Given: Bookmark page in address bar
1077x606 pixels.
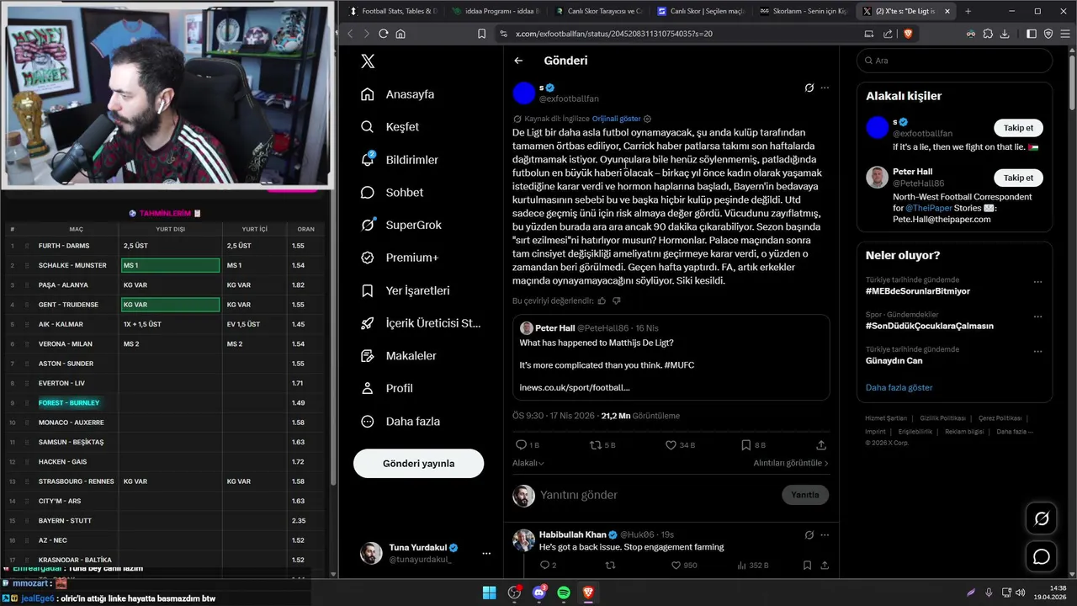Looking at the screenshot, I should (x=481, y=34).
